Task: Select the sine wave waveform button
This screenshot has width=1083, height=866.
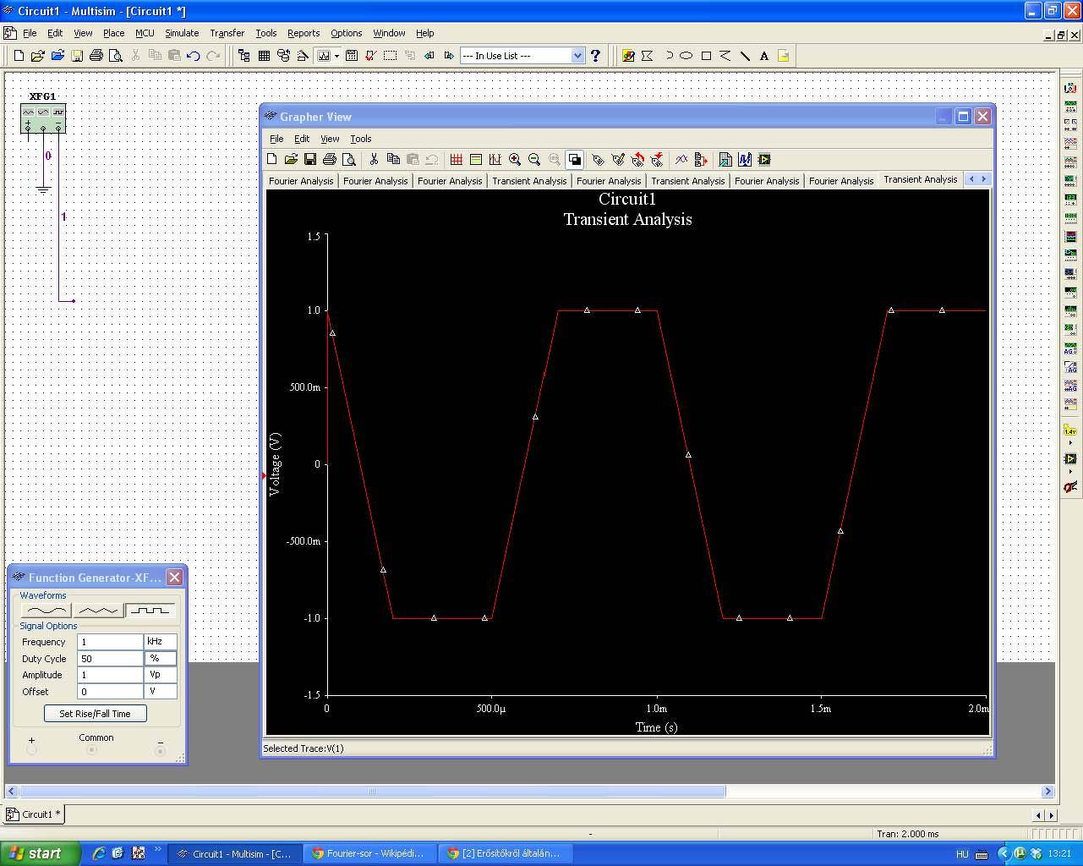Action: (46, 610)
